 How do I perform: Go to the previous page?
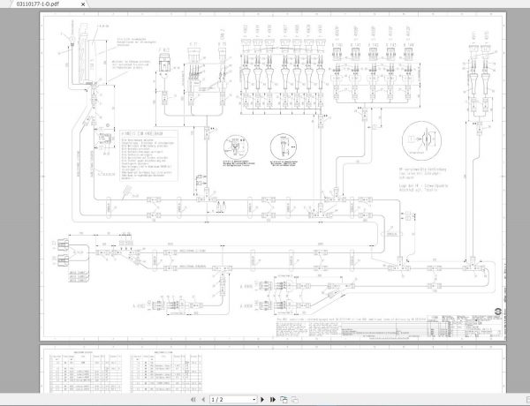coord(203,400)
